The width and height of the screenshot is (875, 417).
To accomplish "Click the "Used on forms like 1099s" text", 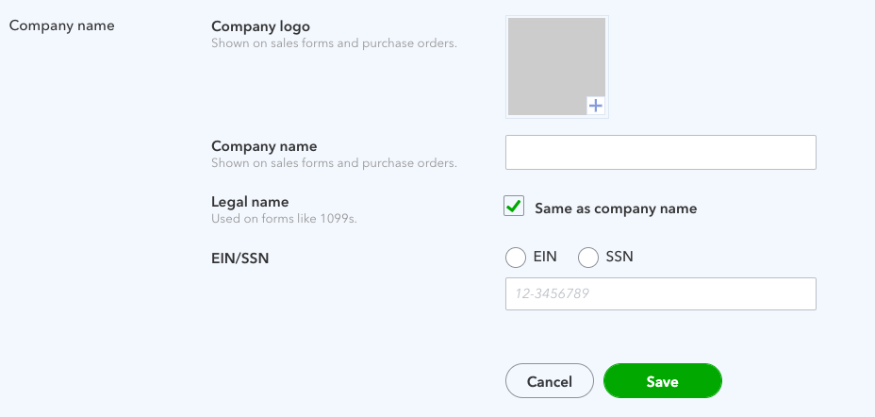I will point(284,218).
